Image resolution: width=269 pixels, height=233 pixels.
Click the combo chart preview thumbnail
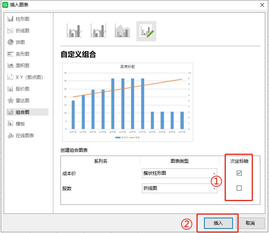point(128,102)
